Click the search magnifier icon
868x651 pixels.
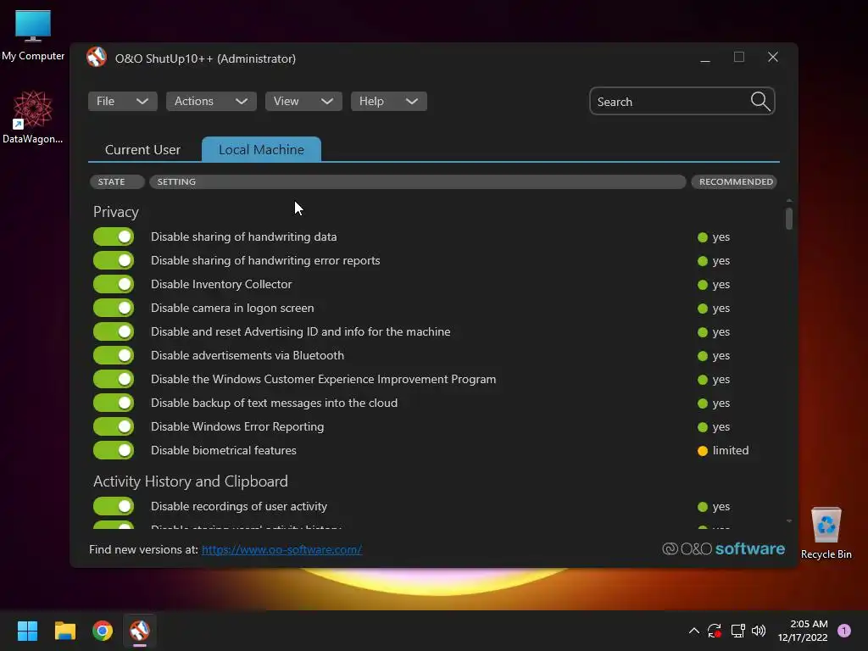[760, 102]
